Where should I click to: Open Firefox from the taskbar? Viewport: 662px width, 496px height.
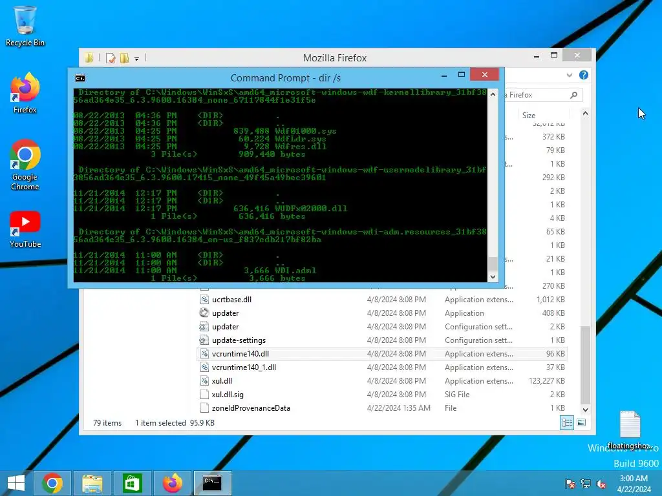(x=172, y=483)
